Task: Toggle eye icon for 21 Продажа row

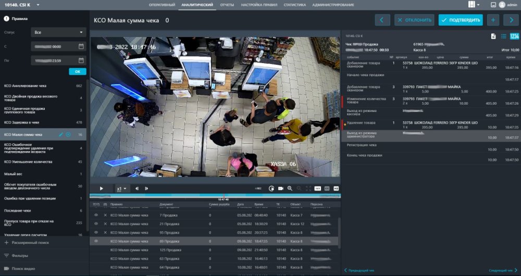Action: pos(96,223)
